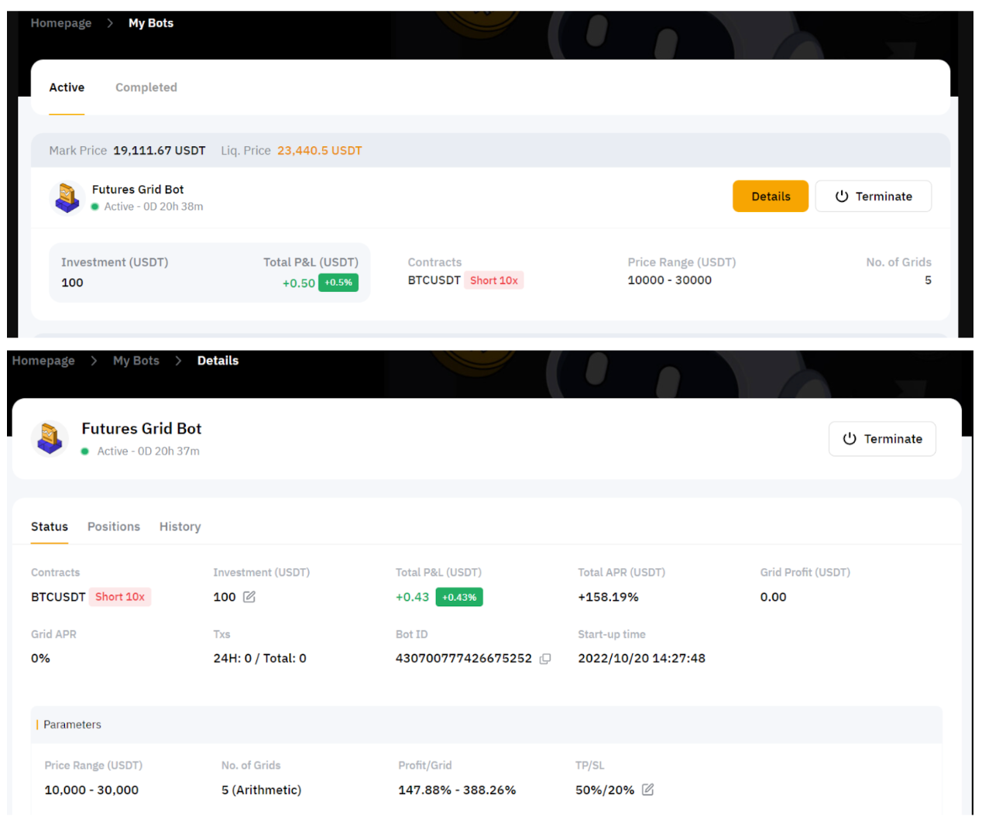This screenshot has height=830, width=982.
Task: Go to Homepage from the Details breadcrumb
Action: click(x=43, y=361)
